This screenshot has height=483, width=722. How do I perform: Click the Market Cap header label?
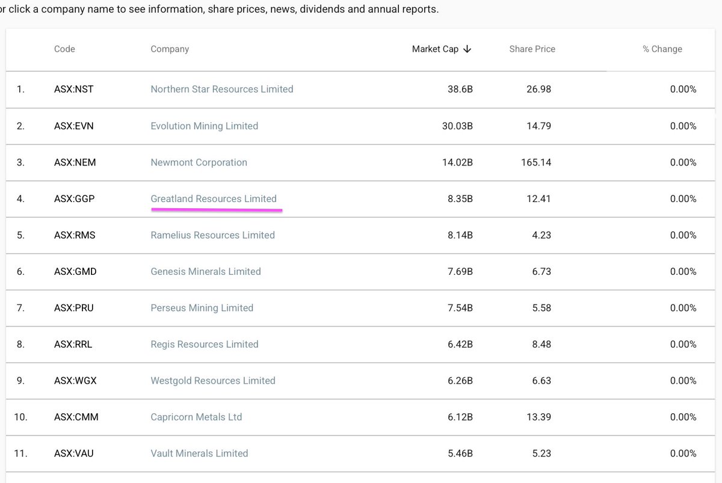click(x=435, y=49)
